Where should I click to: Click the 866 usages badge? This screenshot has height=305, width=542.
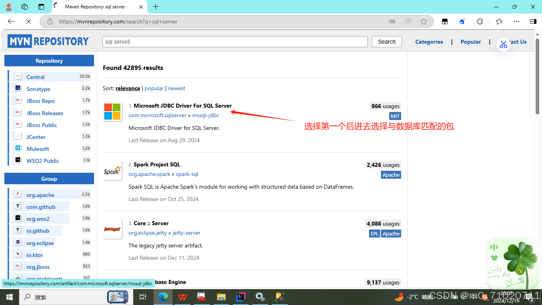(x=385, y=106)
